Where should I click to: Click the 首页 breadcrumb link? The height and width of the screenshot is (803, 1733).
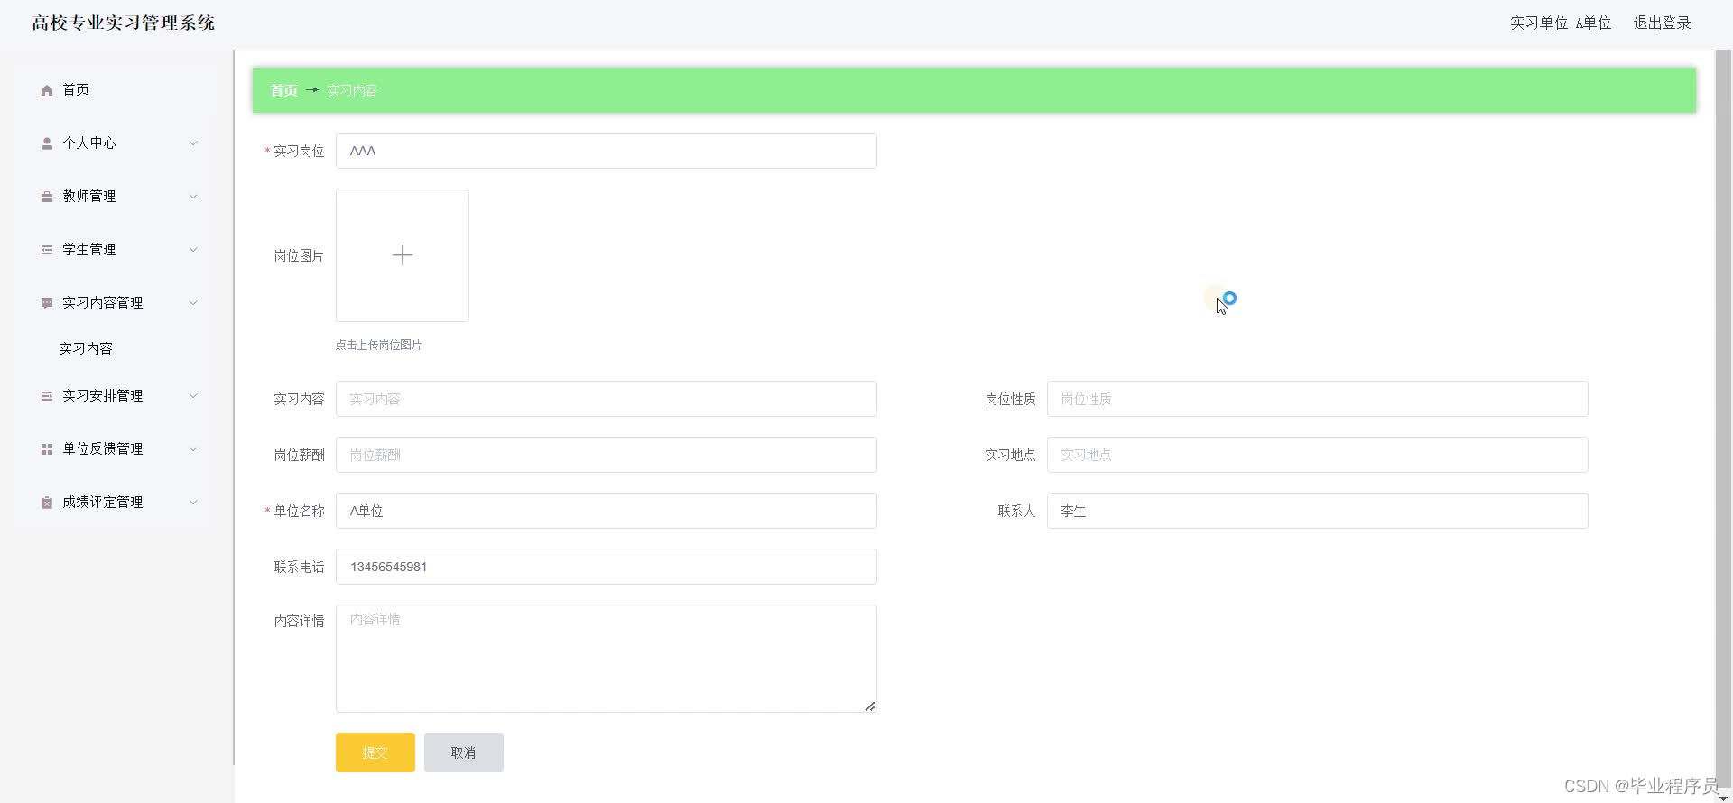284,90
